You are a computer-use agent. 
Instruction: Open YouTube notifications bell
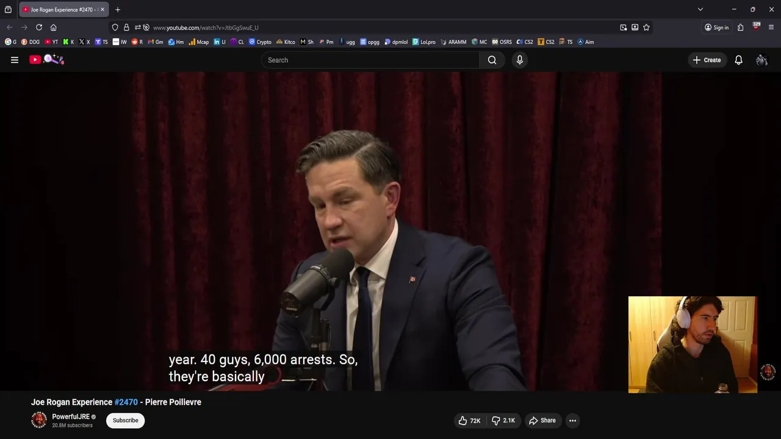(x=738, y=60)
